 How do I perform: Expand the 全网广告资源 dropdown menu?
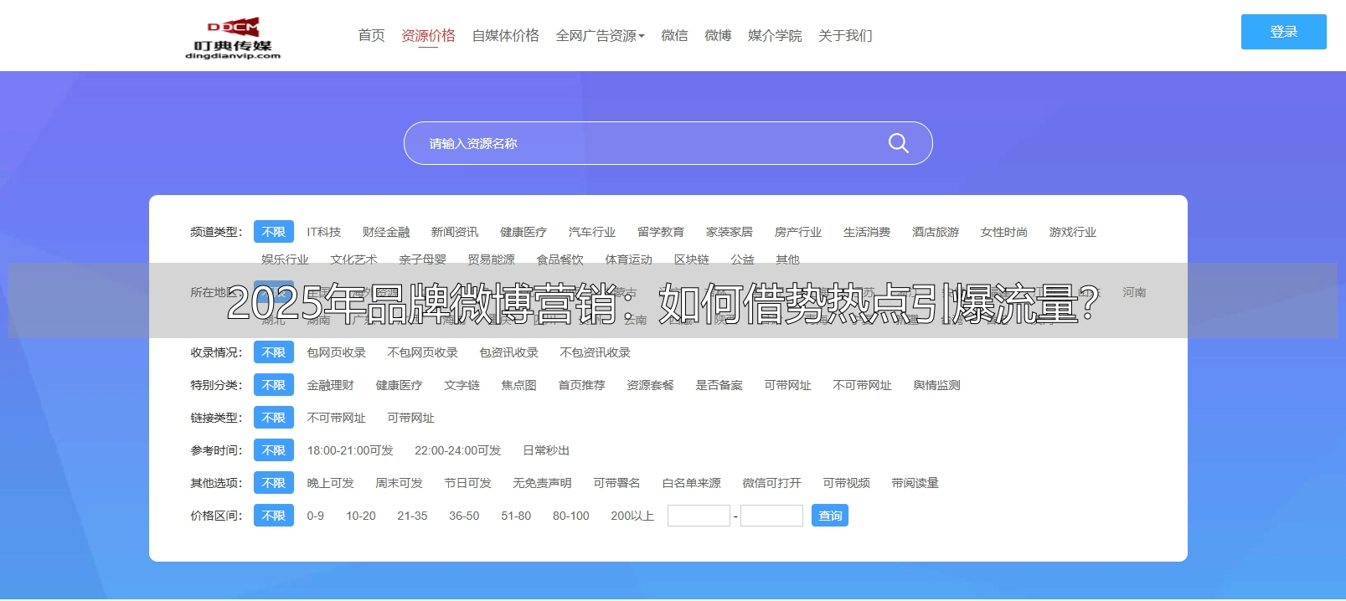600,35
